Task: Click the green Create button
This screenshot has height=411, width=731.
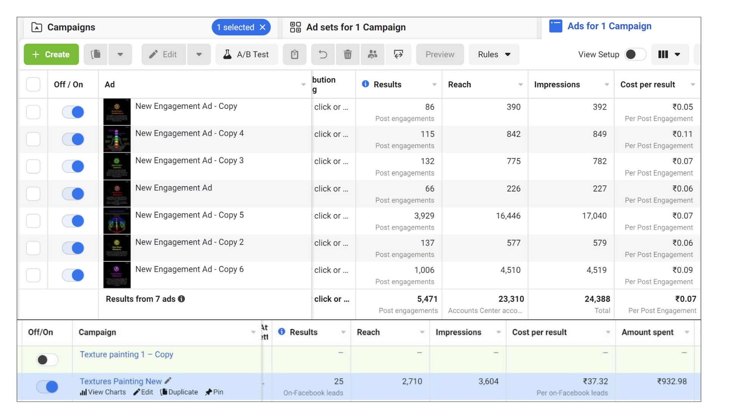Action: pos(51,54)
